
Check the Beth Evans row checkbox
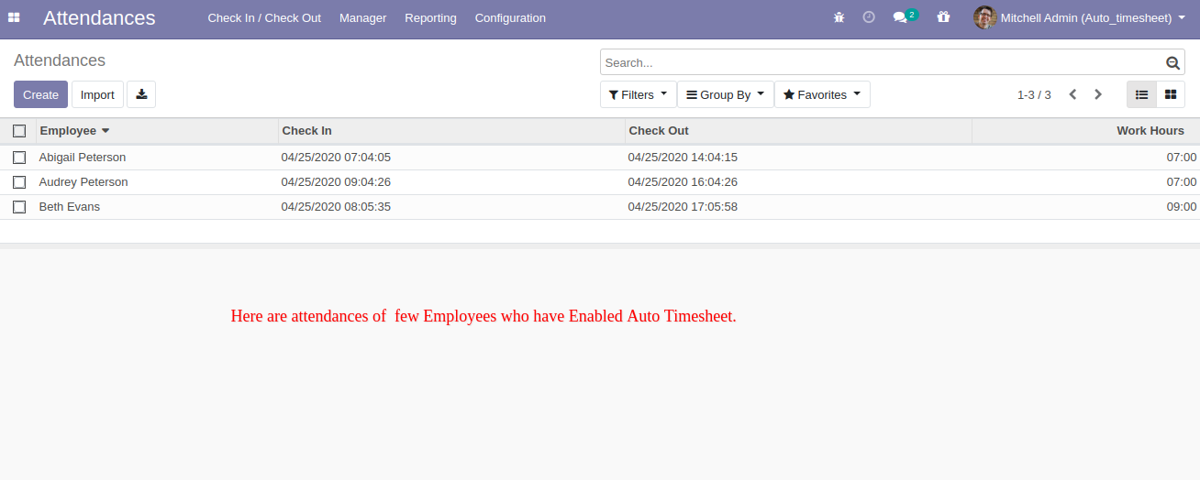coord(19,207)
